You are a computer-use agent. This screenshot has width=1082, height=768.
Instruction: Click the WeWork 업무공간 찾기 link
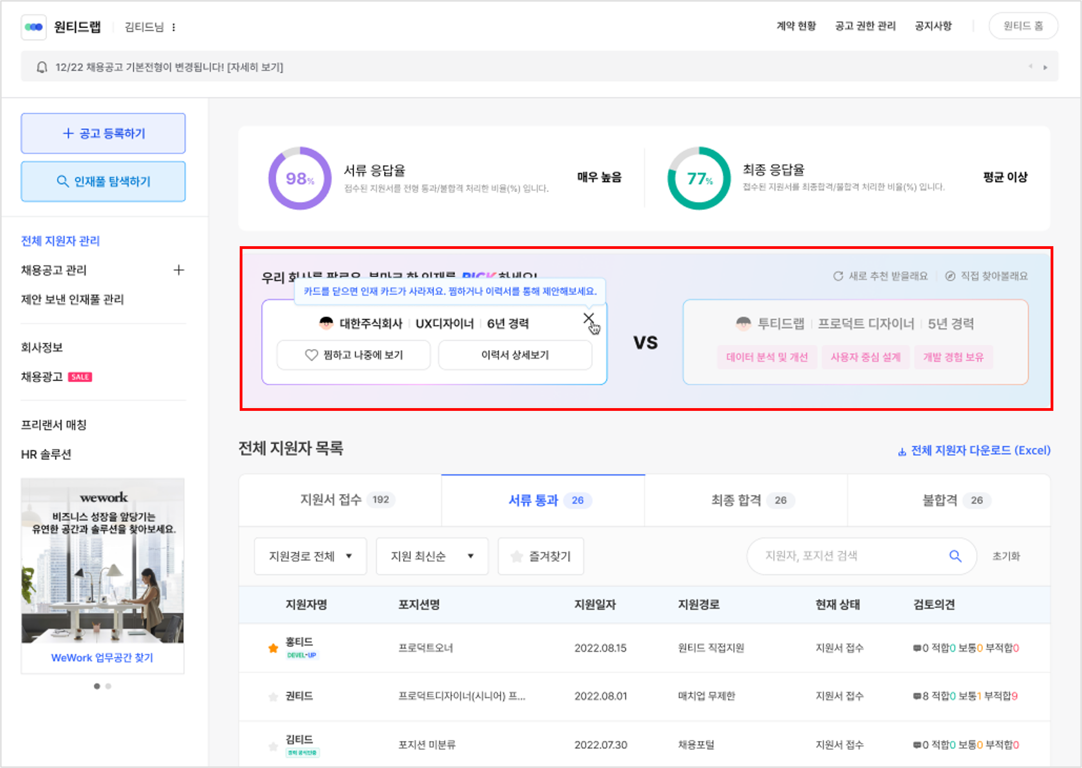coord(102,657)
